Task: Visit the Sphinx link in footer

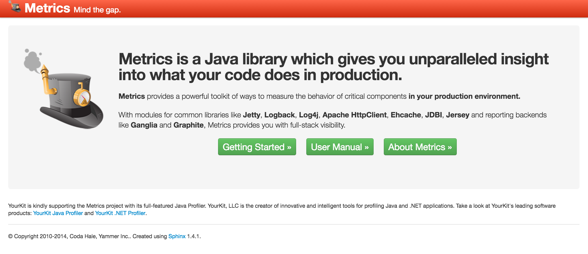Action: point(177,236)
